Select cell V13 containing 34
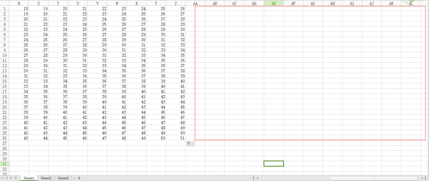The image size is (429, 181). pyautogui.click(x=97, y=71)
